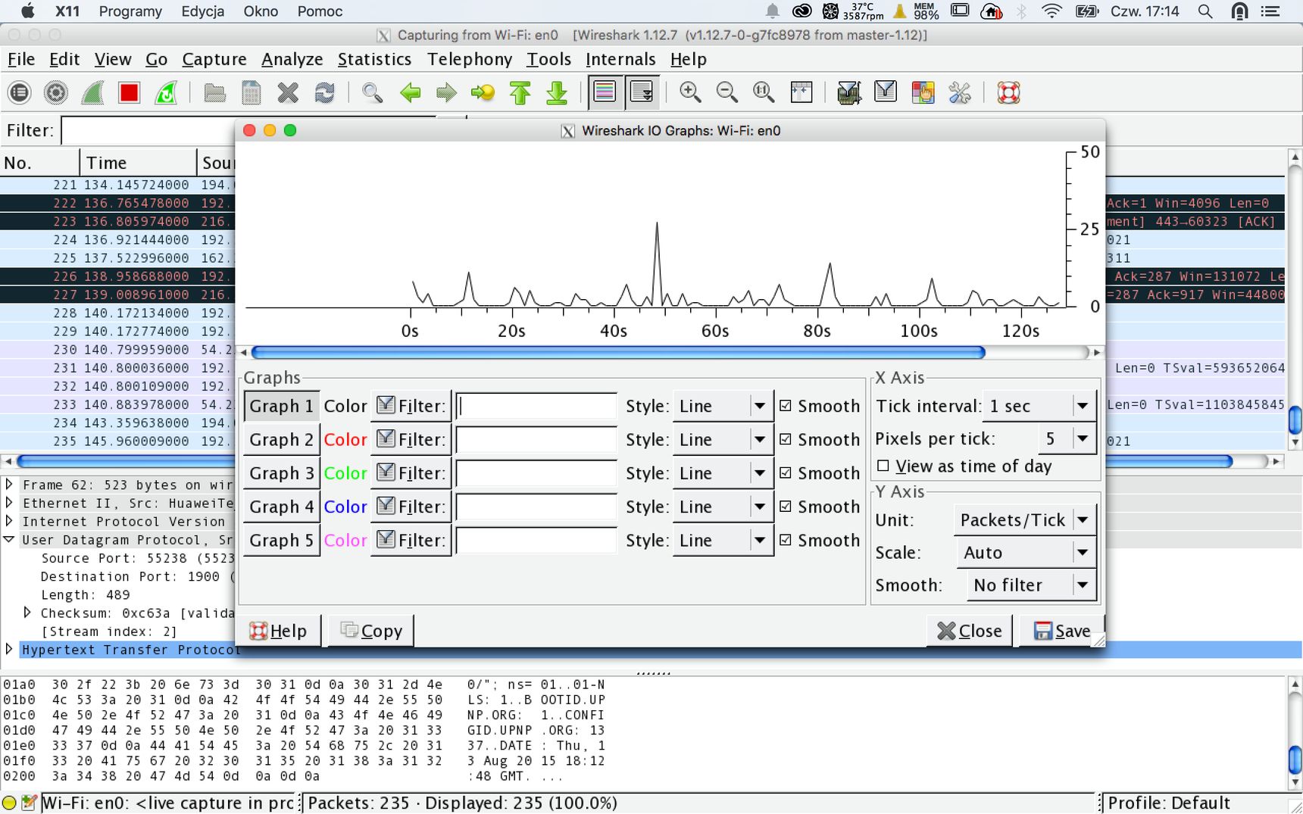Toggle the Graph 4 button
The image size is (1303, 814).
click(281, 507)
